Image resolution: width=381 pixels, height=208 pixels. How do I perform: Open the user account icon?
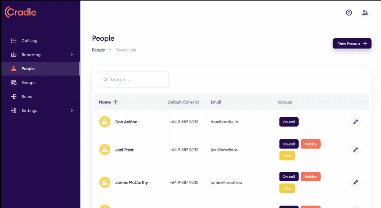[365, 13]
